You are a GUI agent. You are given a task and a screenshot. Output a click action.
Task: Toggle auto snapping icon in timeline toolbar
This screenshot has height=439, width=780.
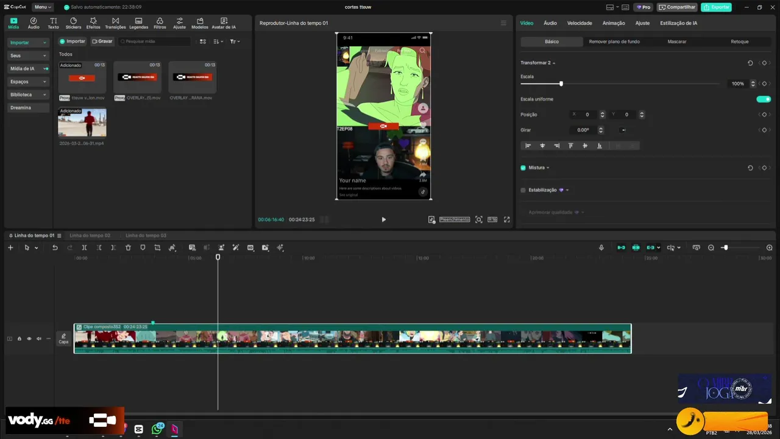(636, 248)
